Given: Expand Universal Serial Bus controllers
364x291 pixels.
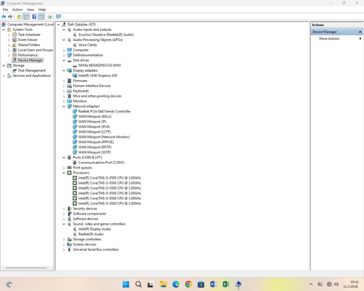Looking at the screenshot, I should click(x=64, y=250).
